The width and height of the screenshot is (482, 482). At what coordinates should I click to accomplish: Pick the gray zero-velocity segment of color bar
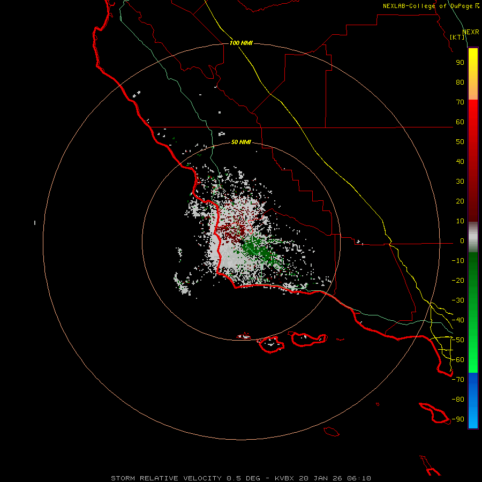tap(473, 237)
